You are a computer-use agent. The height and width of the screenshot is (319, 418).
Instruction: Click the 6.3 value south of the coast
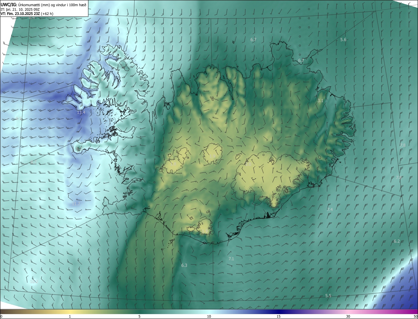pyautogui.click(x=184, y=266)
